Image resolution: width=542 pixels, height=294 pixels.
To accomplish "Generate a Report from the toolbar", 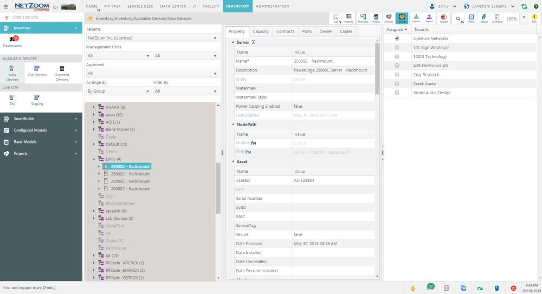I will [x=443, y=18].
